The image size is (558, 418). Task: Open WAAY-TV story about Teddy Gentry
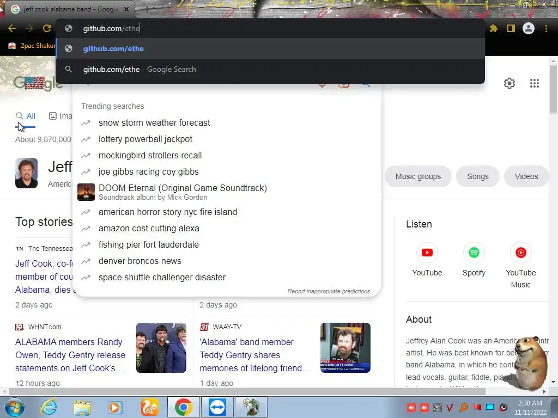click(x=255, y=355)
